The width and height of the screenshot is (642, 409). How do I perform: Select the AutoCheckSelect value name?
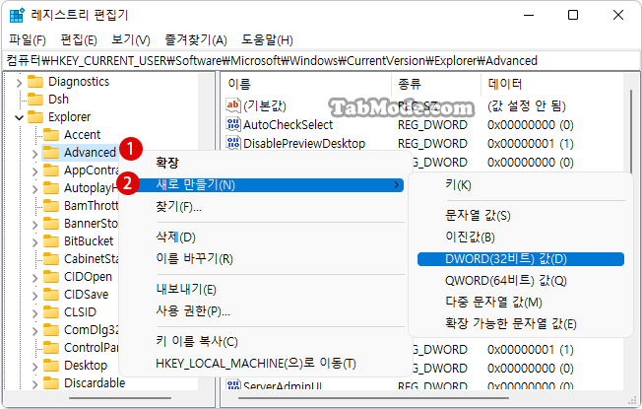tap(289, 124)
